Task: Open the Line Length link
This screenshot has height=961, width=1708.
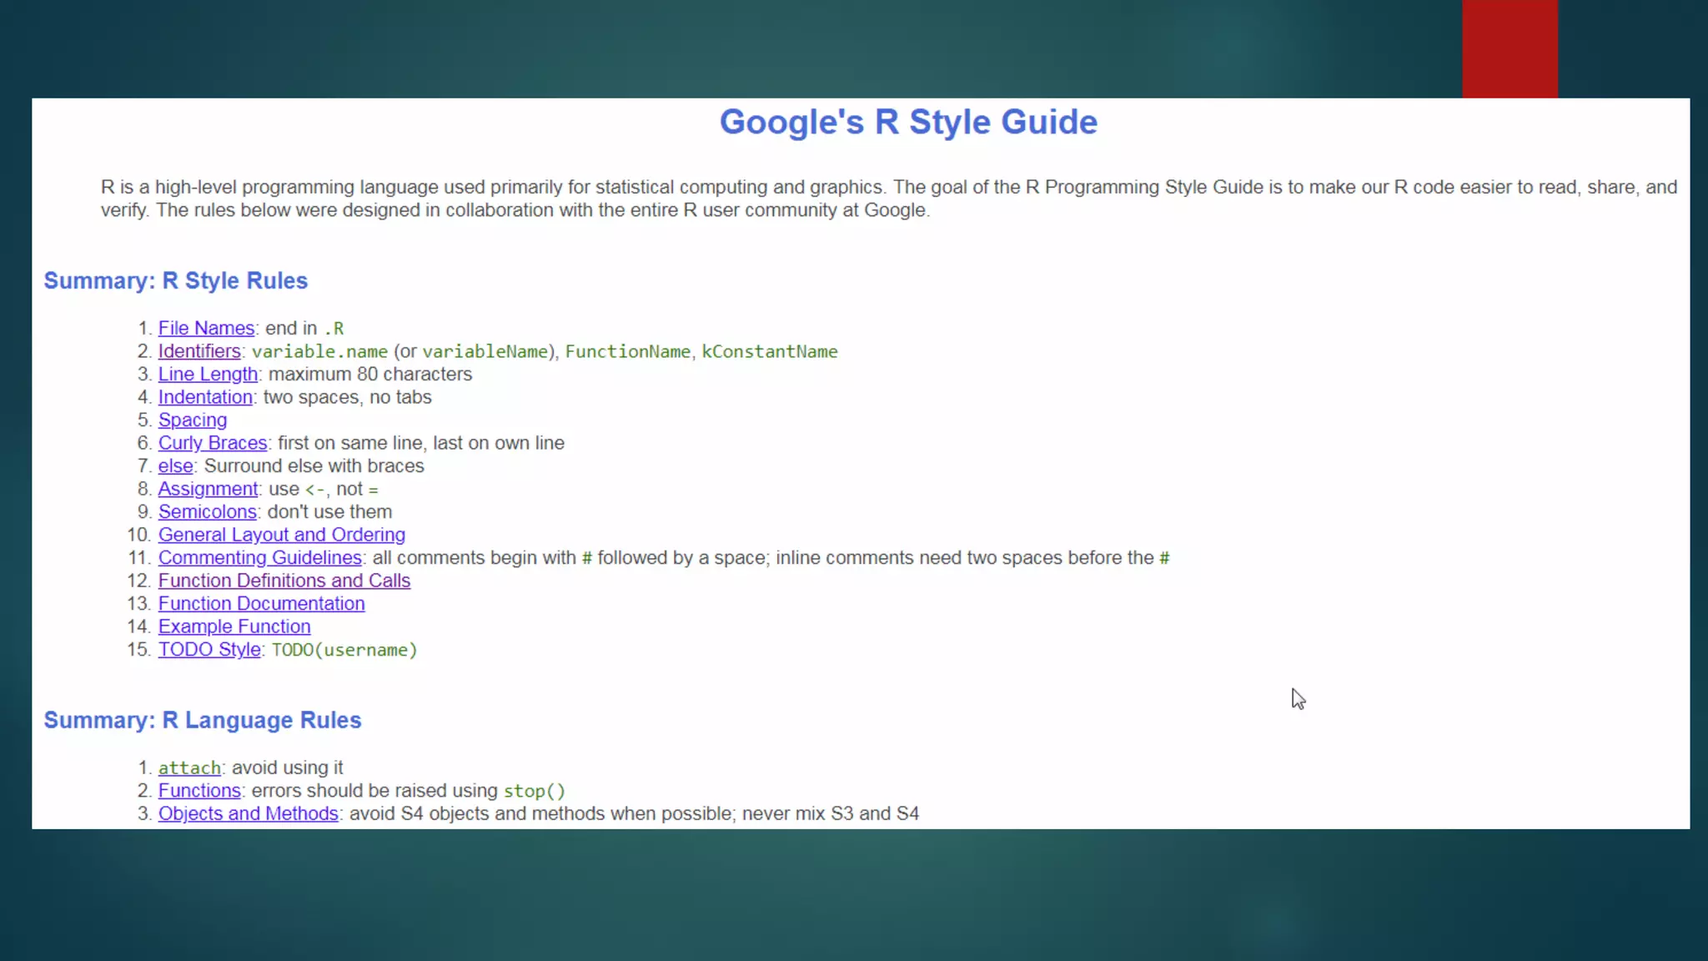Action: point(208,375)
